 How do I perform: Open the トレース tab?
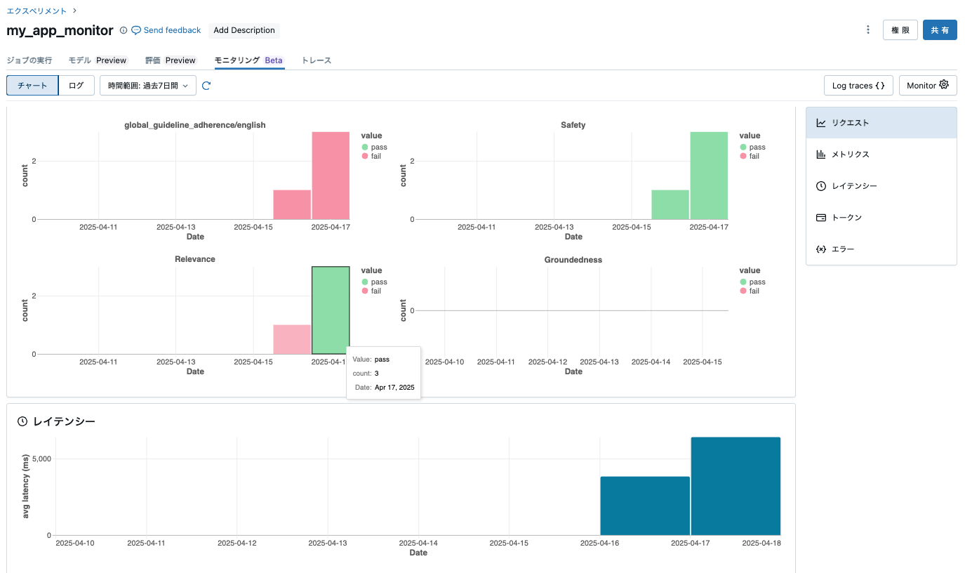tap(316, 60)
